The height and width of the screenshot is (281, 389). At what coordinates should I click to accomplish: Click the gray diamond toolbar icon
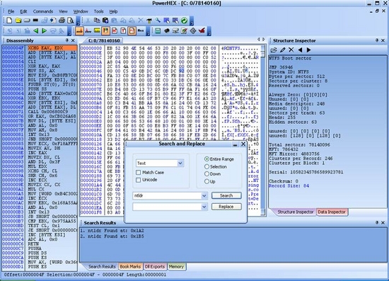[193, 30]
